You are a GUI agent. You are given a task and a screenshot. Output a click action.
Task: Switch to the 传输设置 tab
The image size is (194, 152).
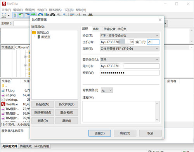tap(109, 29)
